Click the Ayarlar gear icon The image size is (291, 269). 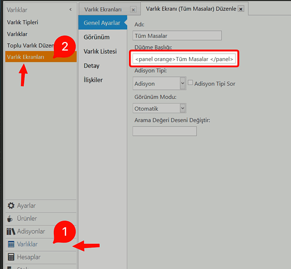[11, 206]
